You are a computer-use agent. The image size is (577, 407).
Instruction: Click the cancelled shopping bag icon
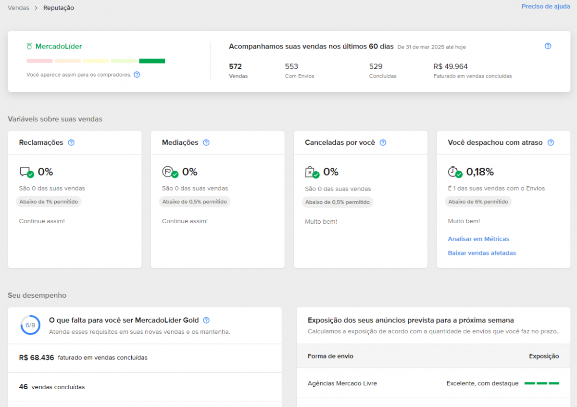pos(312,172)
